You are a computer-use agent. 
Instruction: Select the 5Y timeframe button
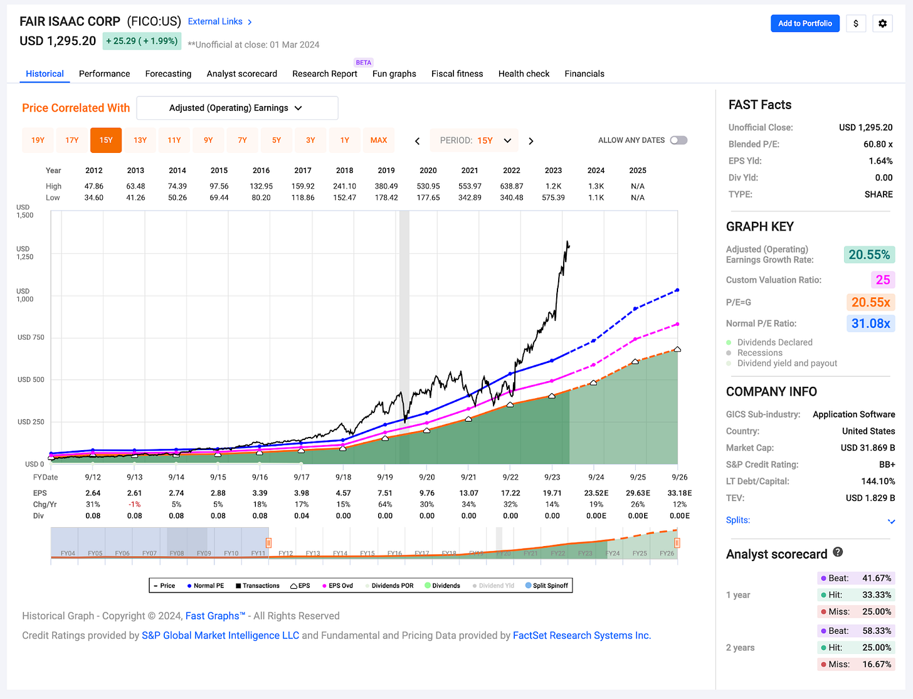pos(277,140)
